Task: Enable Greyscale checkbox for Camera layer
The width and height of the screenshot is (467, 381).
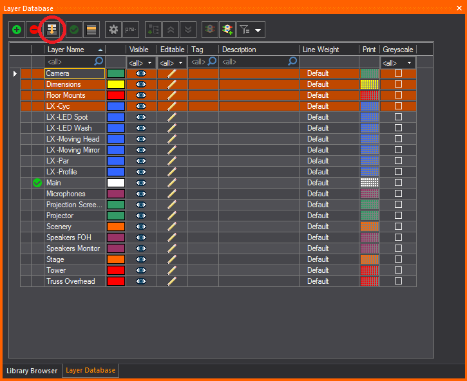Action: click(x=398, y=73)
